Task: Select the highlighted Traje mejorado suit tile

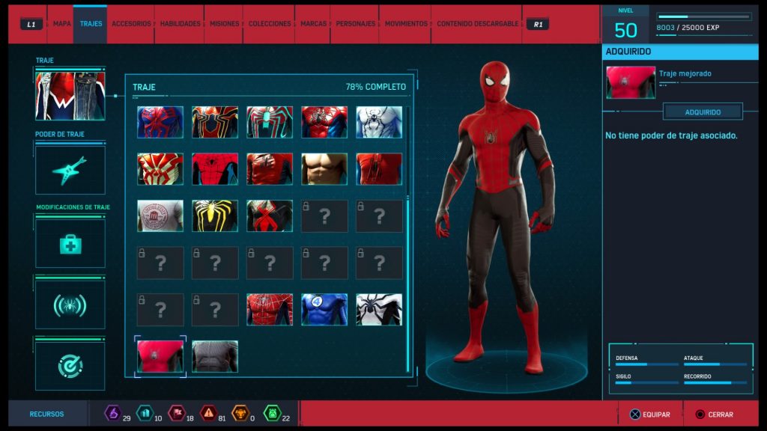Action: [160, 357]
